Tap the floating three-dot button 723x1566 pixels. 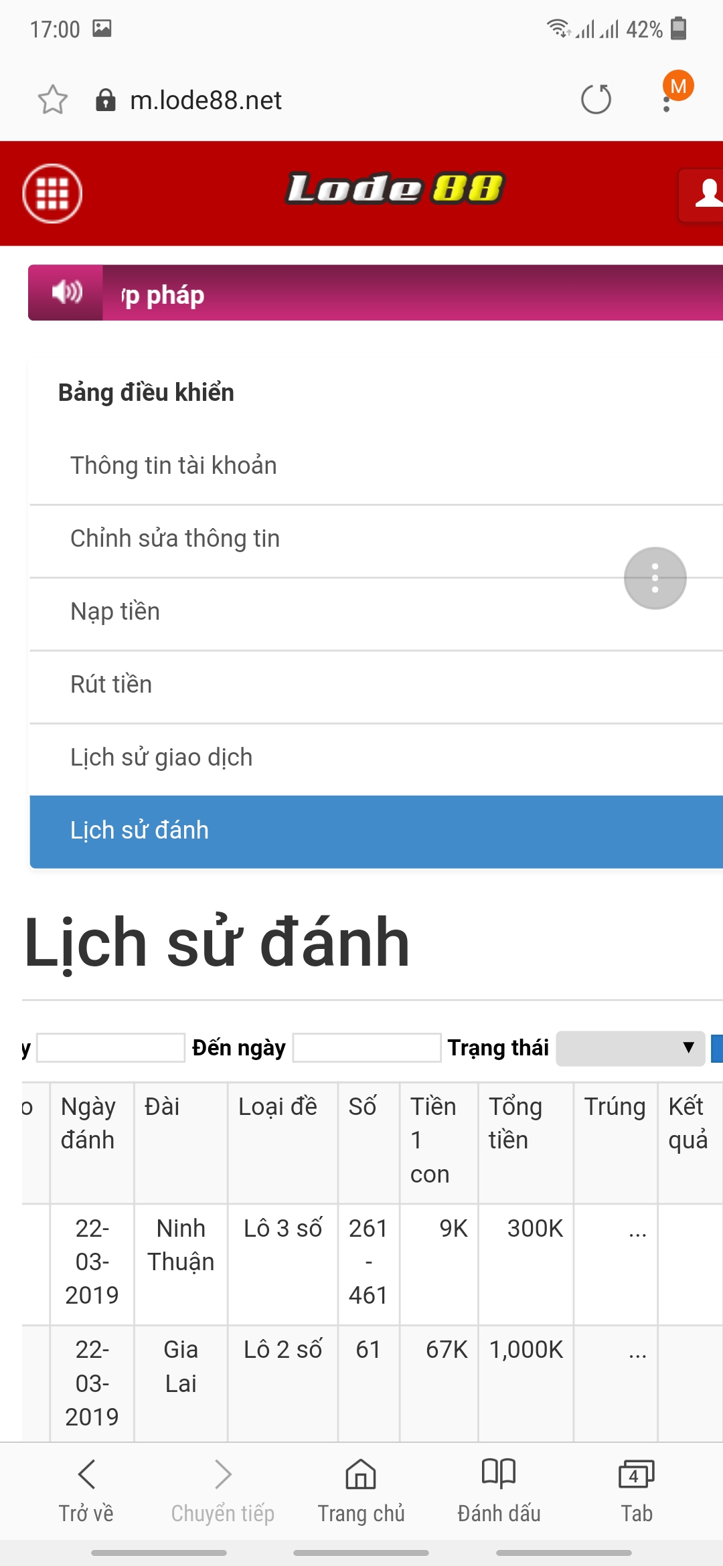pyautogui.click(x=655, y=578)
